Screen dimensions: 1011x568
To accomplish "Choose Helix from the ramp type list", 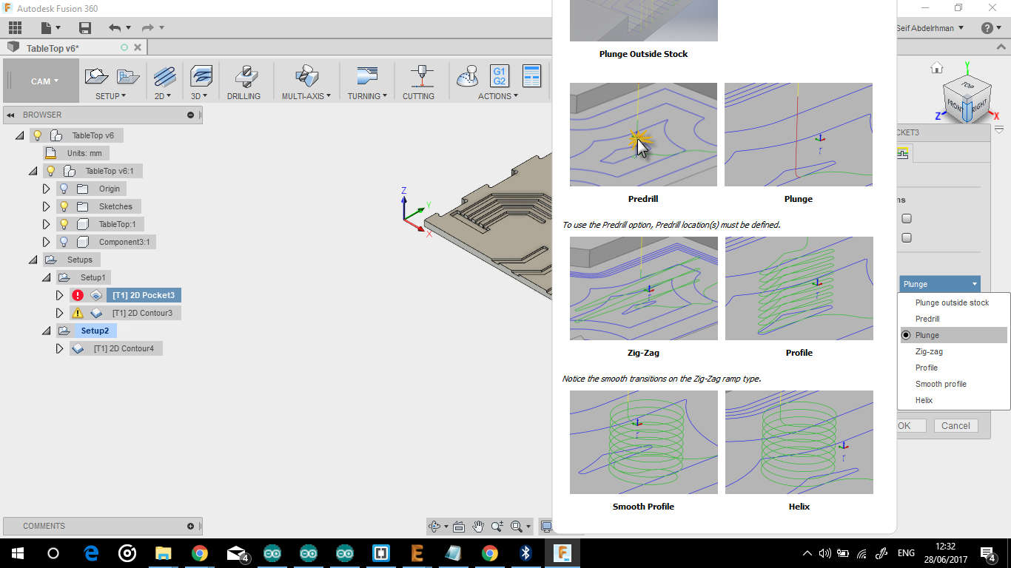I will click(952, 400).
